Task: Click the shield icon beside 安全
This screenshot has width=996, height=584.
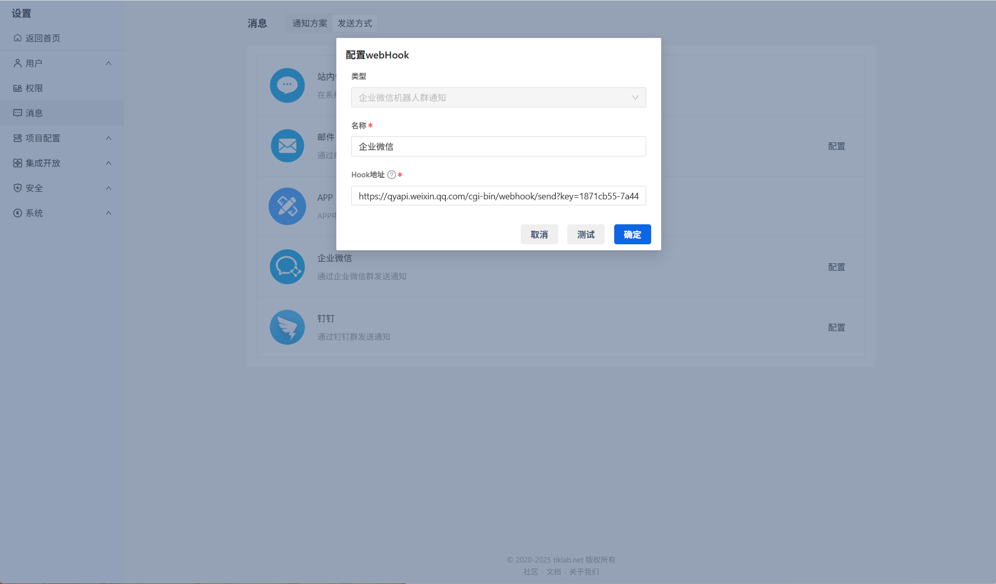Action: pyautogui.click(x=17, y=188)
